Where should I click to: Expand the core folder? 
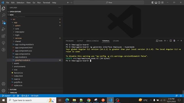[35, 29]
